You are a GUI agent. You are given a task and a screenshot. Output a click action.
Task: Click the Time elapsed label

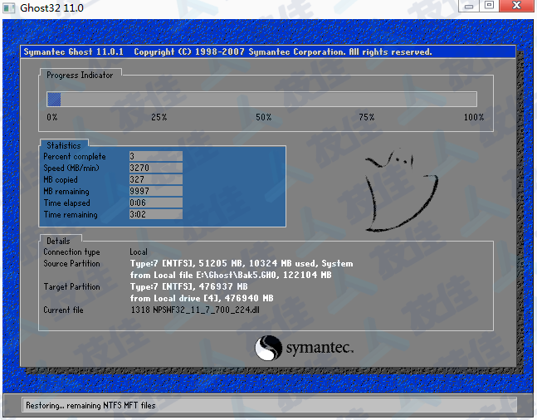66,203
